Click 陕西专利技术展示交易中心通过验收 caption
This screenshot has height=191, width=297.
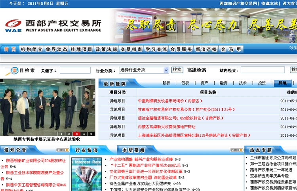click(47, 139)
